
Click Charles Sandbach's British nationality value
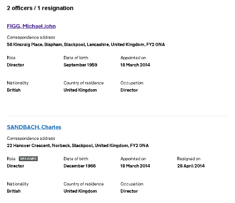14,191
